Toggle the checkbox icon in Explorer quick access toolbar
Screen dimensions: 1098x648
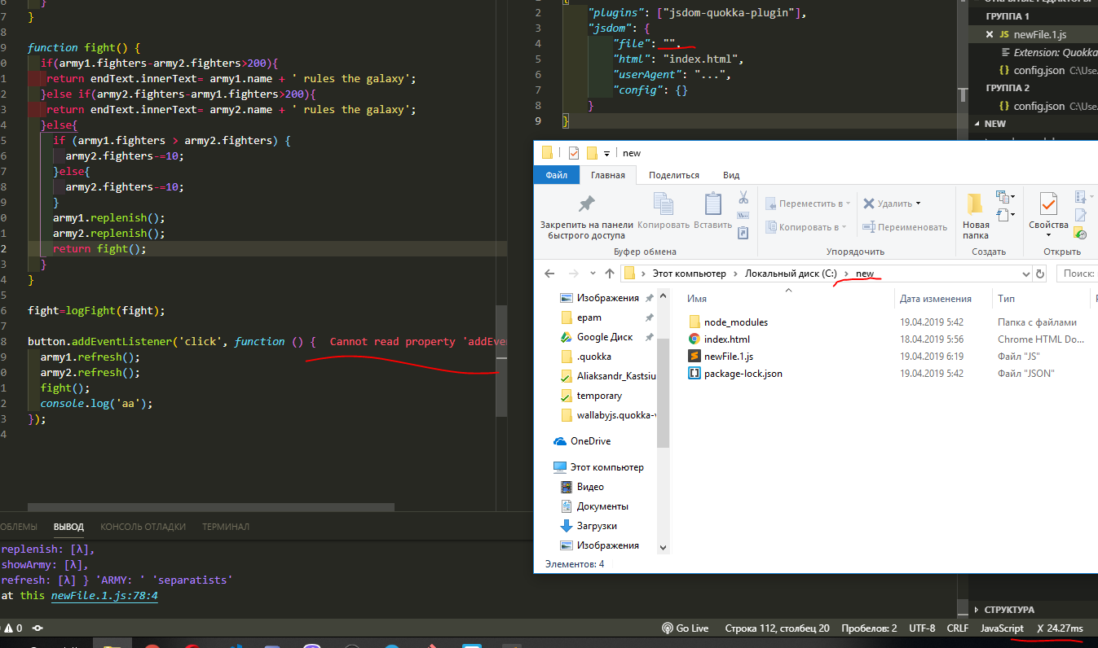[574, 152]
